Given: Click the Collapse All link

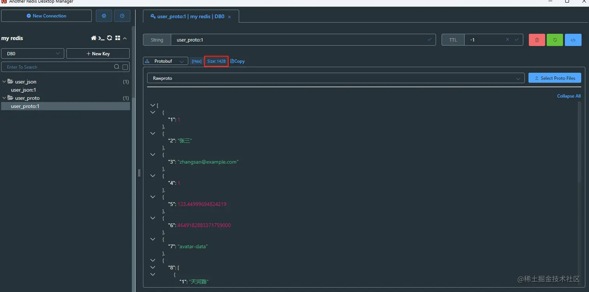Looking at the screenshot, I should [568, 96].
